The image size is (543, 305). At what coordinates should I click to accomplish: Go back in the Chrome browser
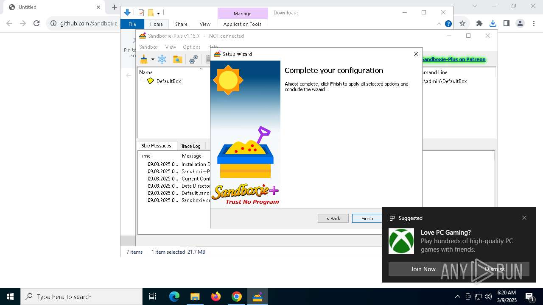pyautogui.click(x=9, y=23)
